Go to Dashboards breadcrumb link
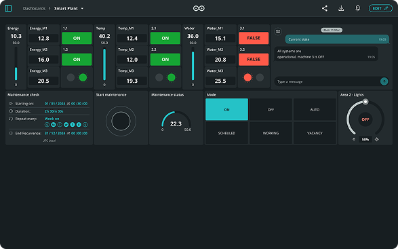Image resolution: width=398 pixels, height=249 pixels. (x=34, y=8)
